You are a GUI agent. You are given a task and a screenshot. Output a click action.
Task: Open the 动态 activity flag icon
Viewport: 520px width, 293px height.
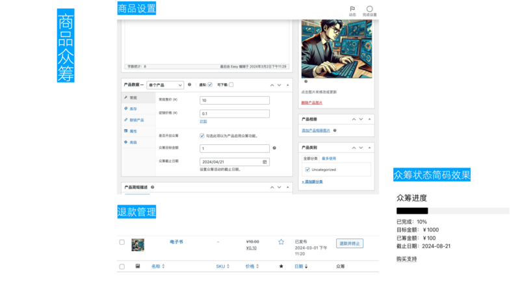click(x=352, y=8)
